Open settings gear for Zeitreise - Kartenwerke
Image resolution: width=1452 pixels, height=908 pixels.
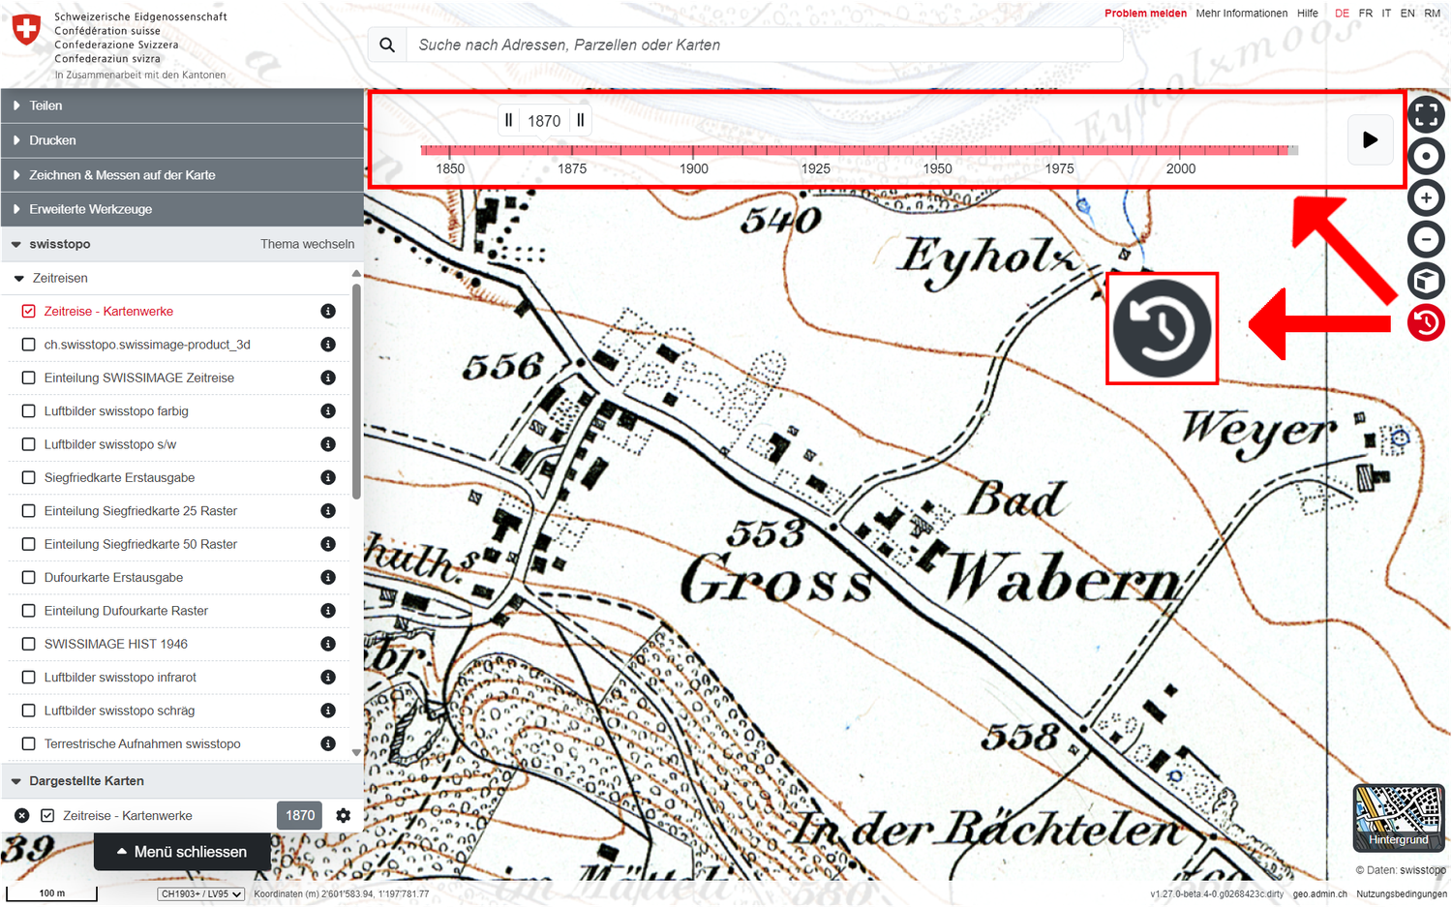343,815
